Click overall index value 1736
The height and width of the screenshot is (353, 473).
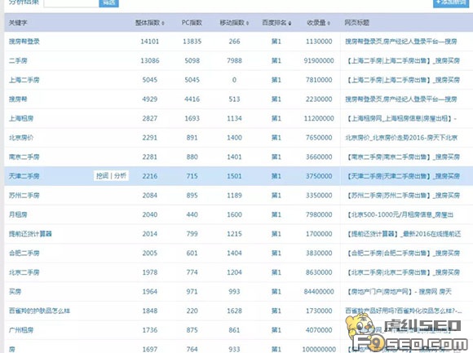149,330
